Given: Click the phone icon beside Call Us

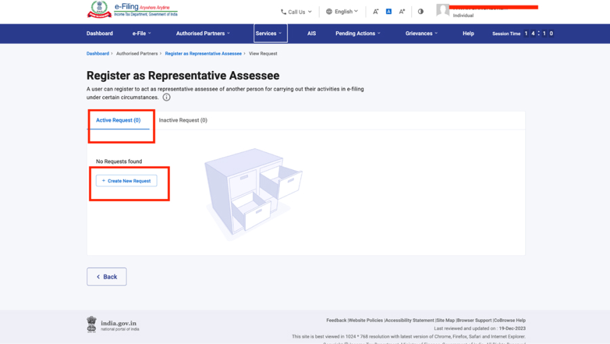Looking at the screenshot, I should pyautogui.click(x=283, y=12).
